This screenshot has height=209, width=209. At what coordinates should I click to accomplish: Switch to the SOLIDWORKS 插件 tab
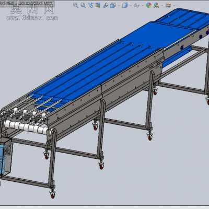click(x=8, y=4)
